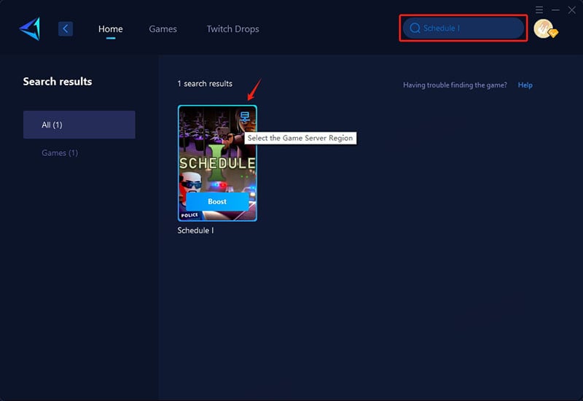Open the server region icon on game card

(x=245, y=117)
